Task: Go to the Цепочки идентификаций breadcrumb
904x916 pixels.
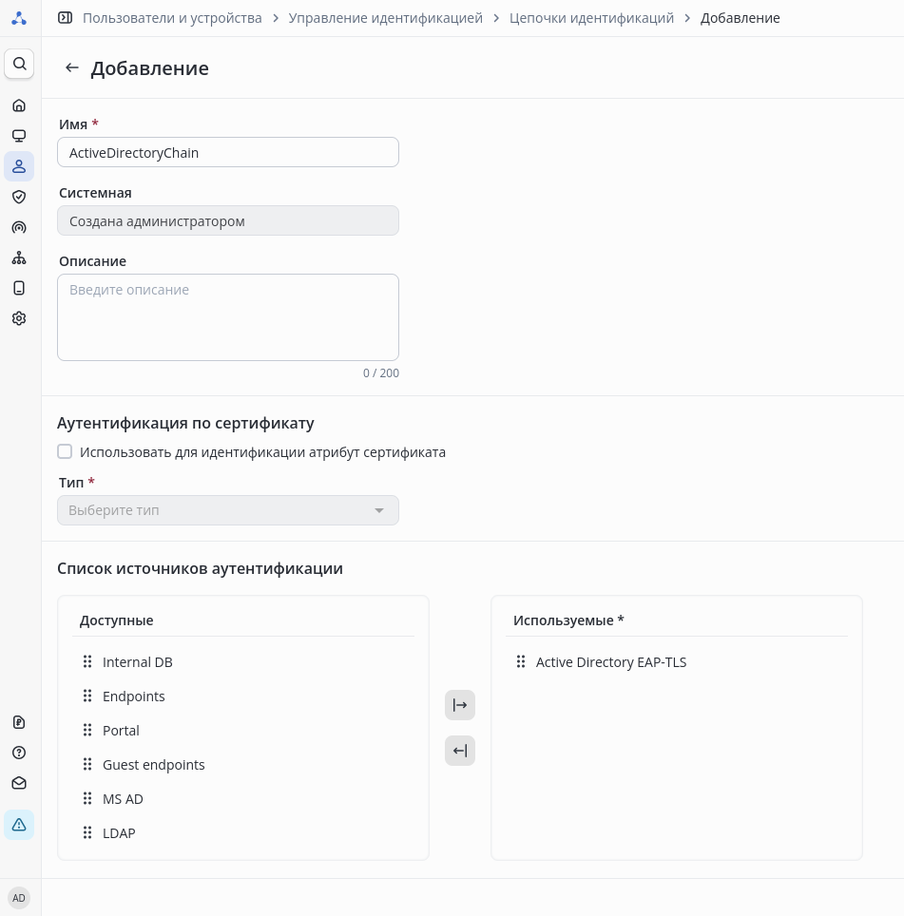Action: pos(591,18)
